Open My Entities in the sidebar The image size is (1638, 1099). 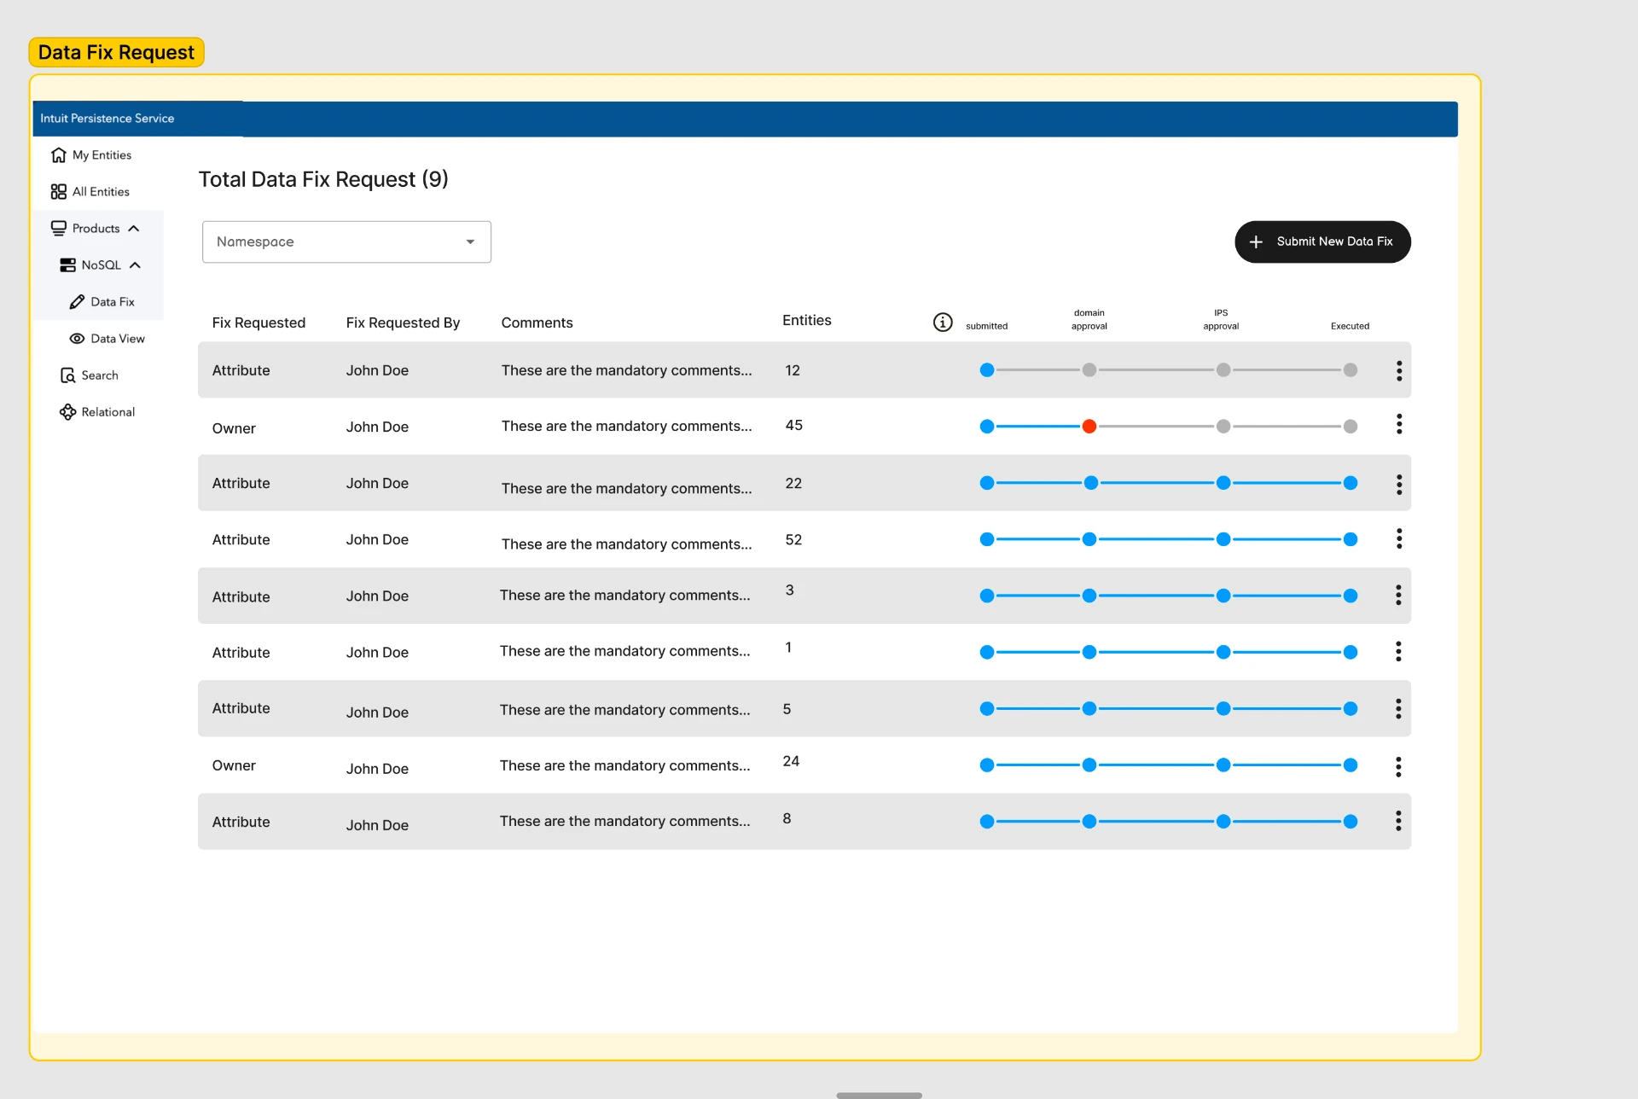[102, 155]
